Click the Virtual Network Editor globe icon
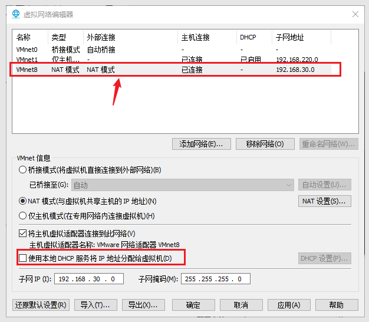Screen dimensions: 369x322 (16, 14)
